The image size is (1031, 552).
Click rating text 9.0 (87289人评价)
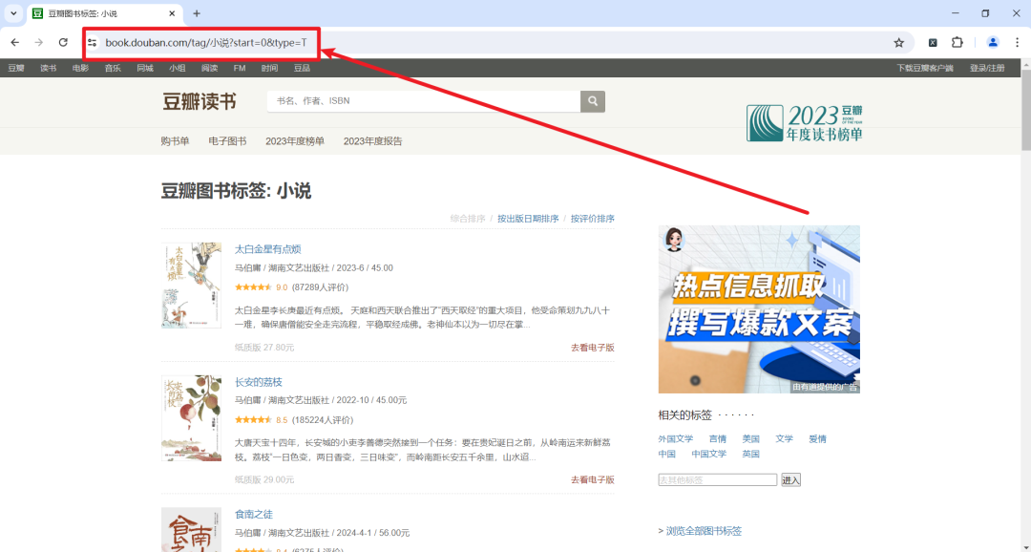tap(312, 287)
